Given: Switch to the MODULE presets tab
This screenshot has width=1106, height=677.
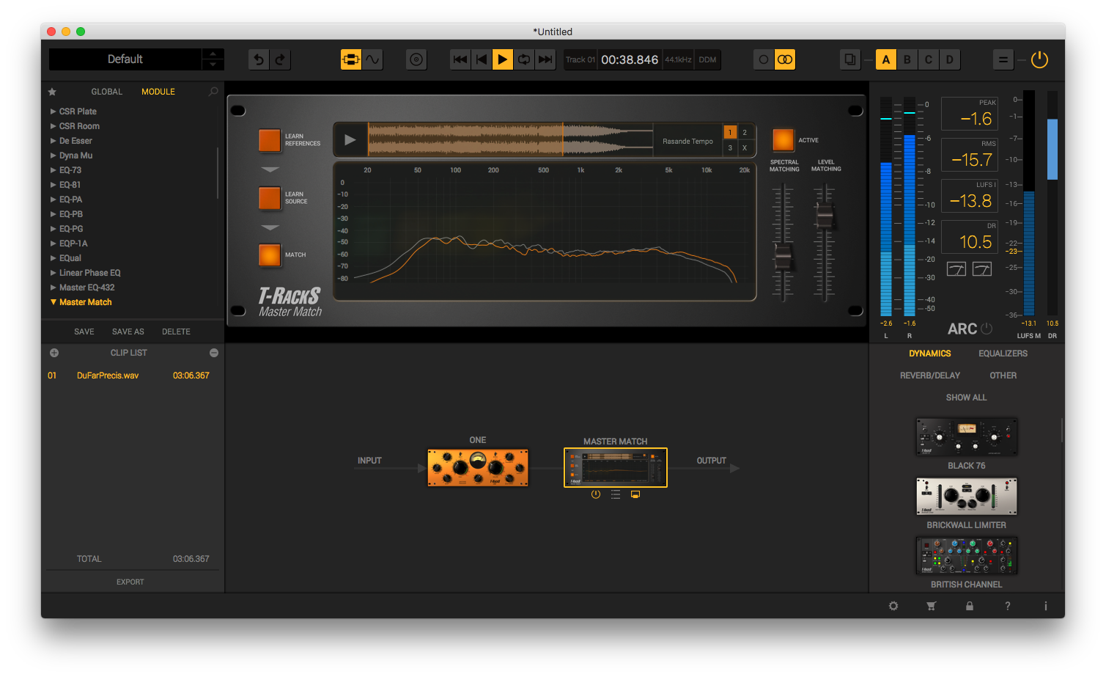Looking at the screenshot, I should [158, 92].
